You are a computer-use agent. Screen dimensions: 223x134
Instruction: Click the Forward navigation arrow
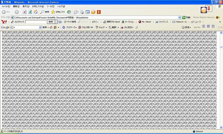point(17,12)
